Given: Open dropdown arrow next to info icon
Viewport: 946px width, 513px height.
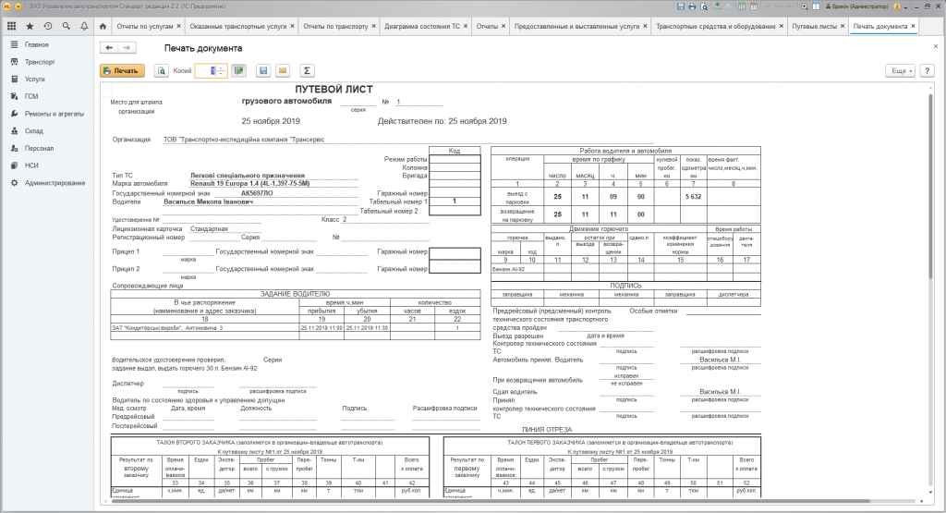Looking at the screenshot, I should coord(905,6).
